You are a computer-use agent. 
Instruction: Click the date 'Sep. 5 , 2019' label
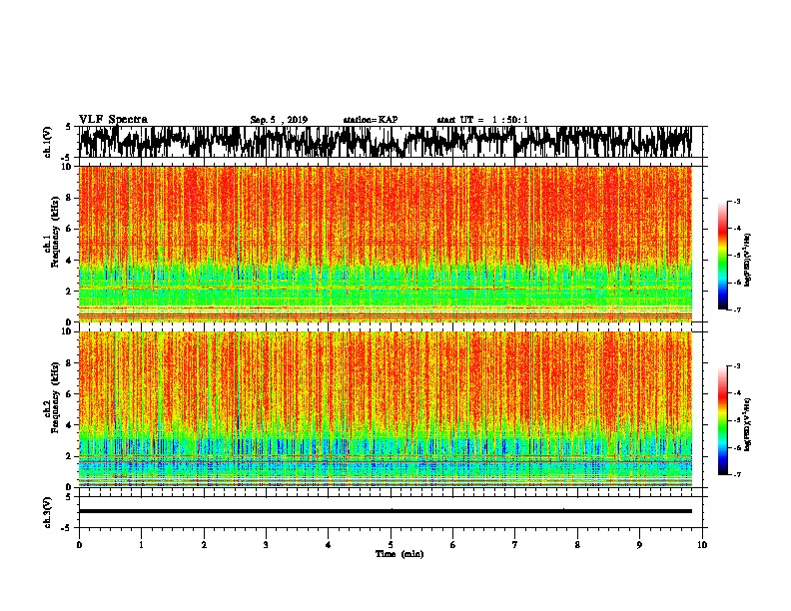[279, 120]
